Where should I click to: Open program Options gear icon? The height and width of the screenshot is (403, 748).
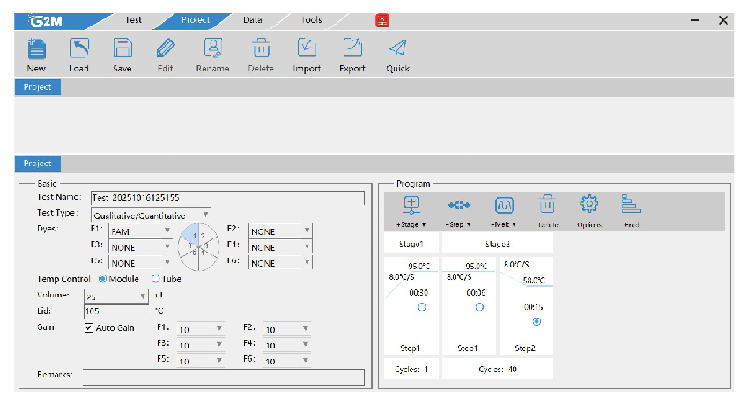(x=589, y=205)
